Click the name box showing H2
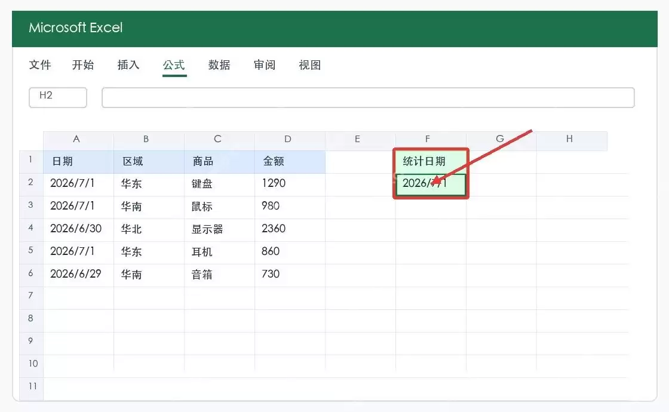The image size is (669, 412). [x=58, y=97]
